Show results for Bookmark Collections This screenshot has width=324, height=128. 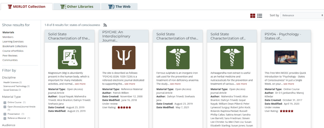click(x=15, y=46)
